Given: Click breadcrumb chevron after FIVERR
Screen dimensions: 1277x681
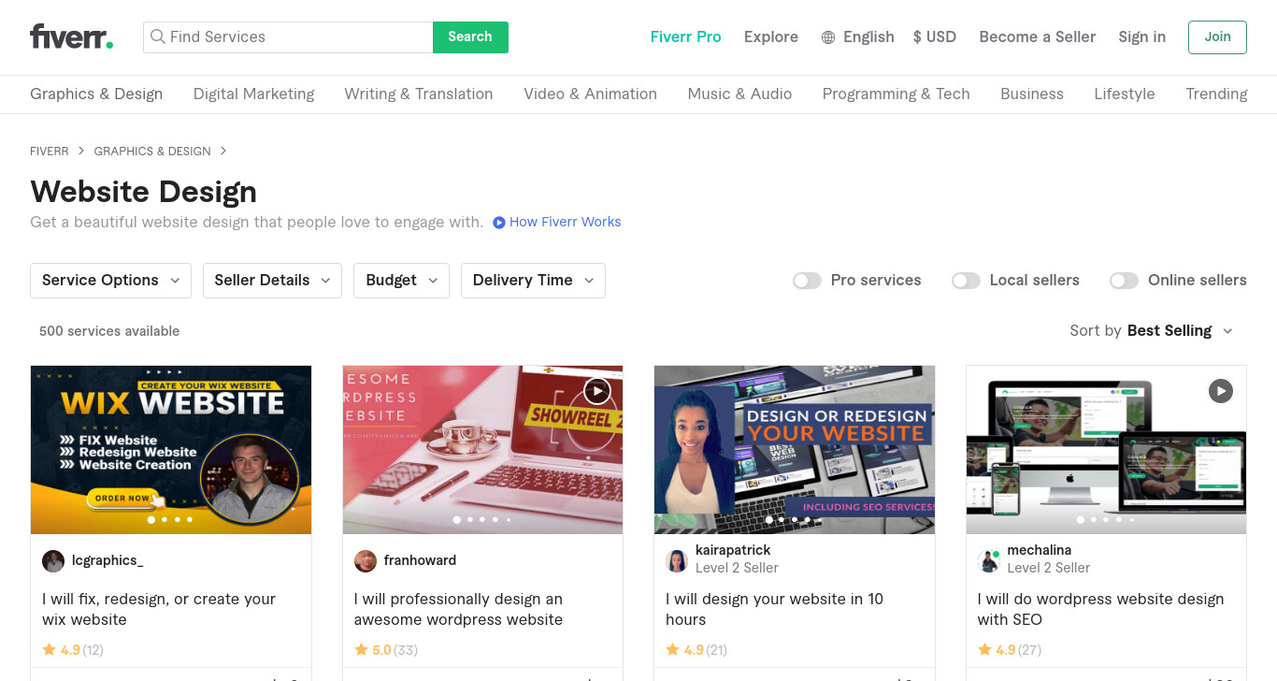Looking at the screenshot, I should (81, 151).
